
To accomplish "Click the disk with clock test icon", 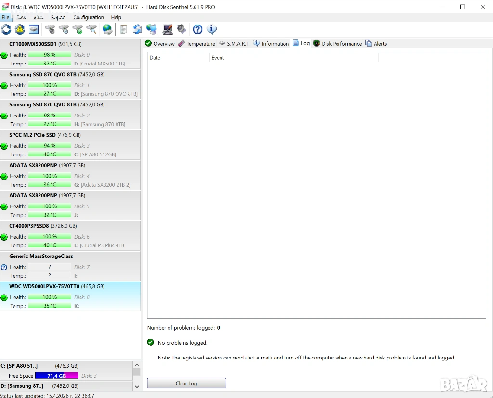I will pyautogui.click(x=64, y=29).
